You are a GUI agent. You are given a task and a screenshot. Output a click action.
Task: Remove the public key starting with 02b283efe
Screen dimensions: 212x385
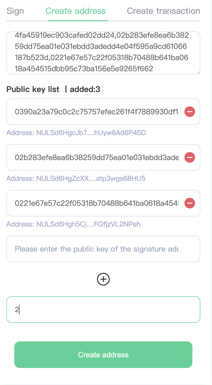coord(190,157)
